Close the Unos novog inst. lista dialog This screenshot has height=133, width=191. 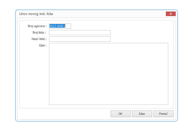click(171, 14)
